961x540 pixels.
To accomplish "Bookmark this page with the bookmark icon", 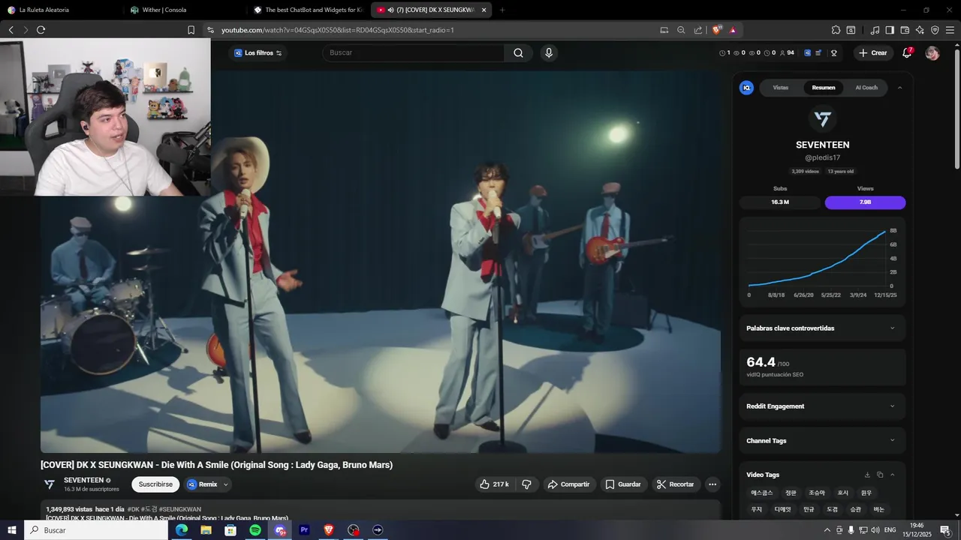I will (191, 30).
